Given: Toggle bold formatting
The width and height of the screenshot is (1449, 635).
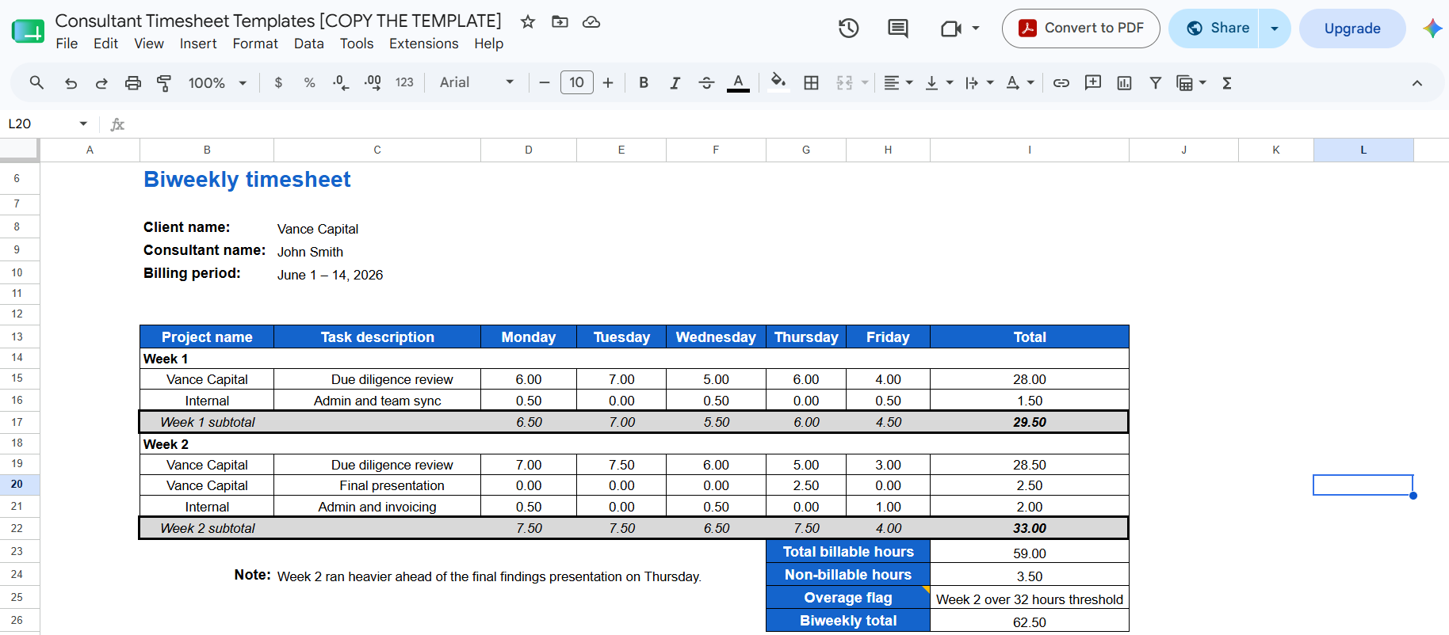Looking at the screenshot, I should (644, 82).
